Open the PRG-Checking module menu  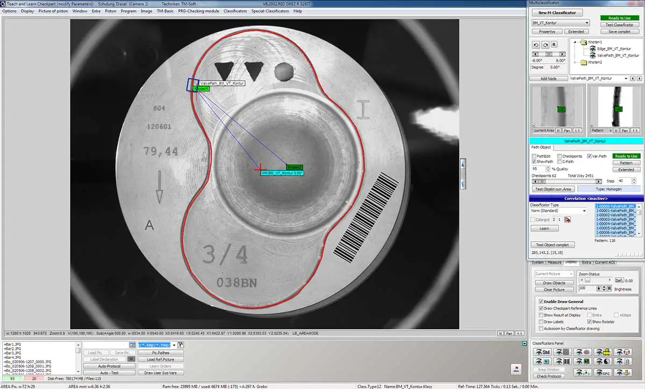click(199, 11)
